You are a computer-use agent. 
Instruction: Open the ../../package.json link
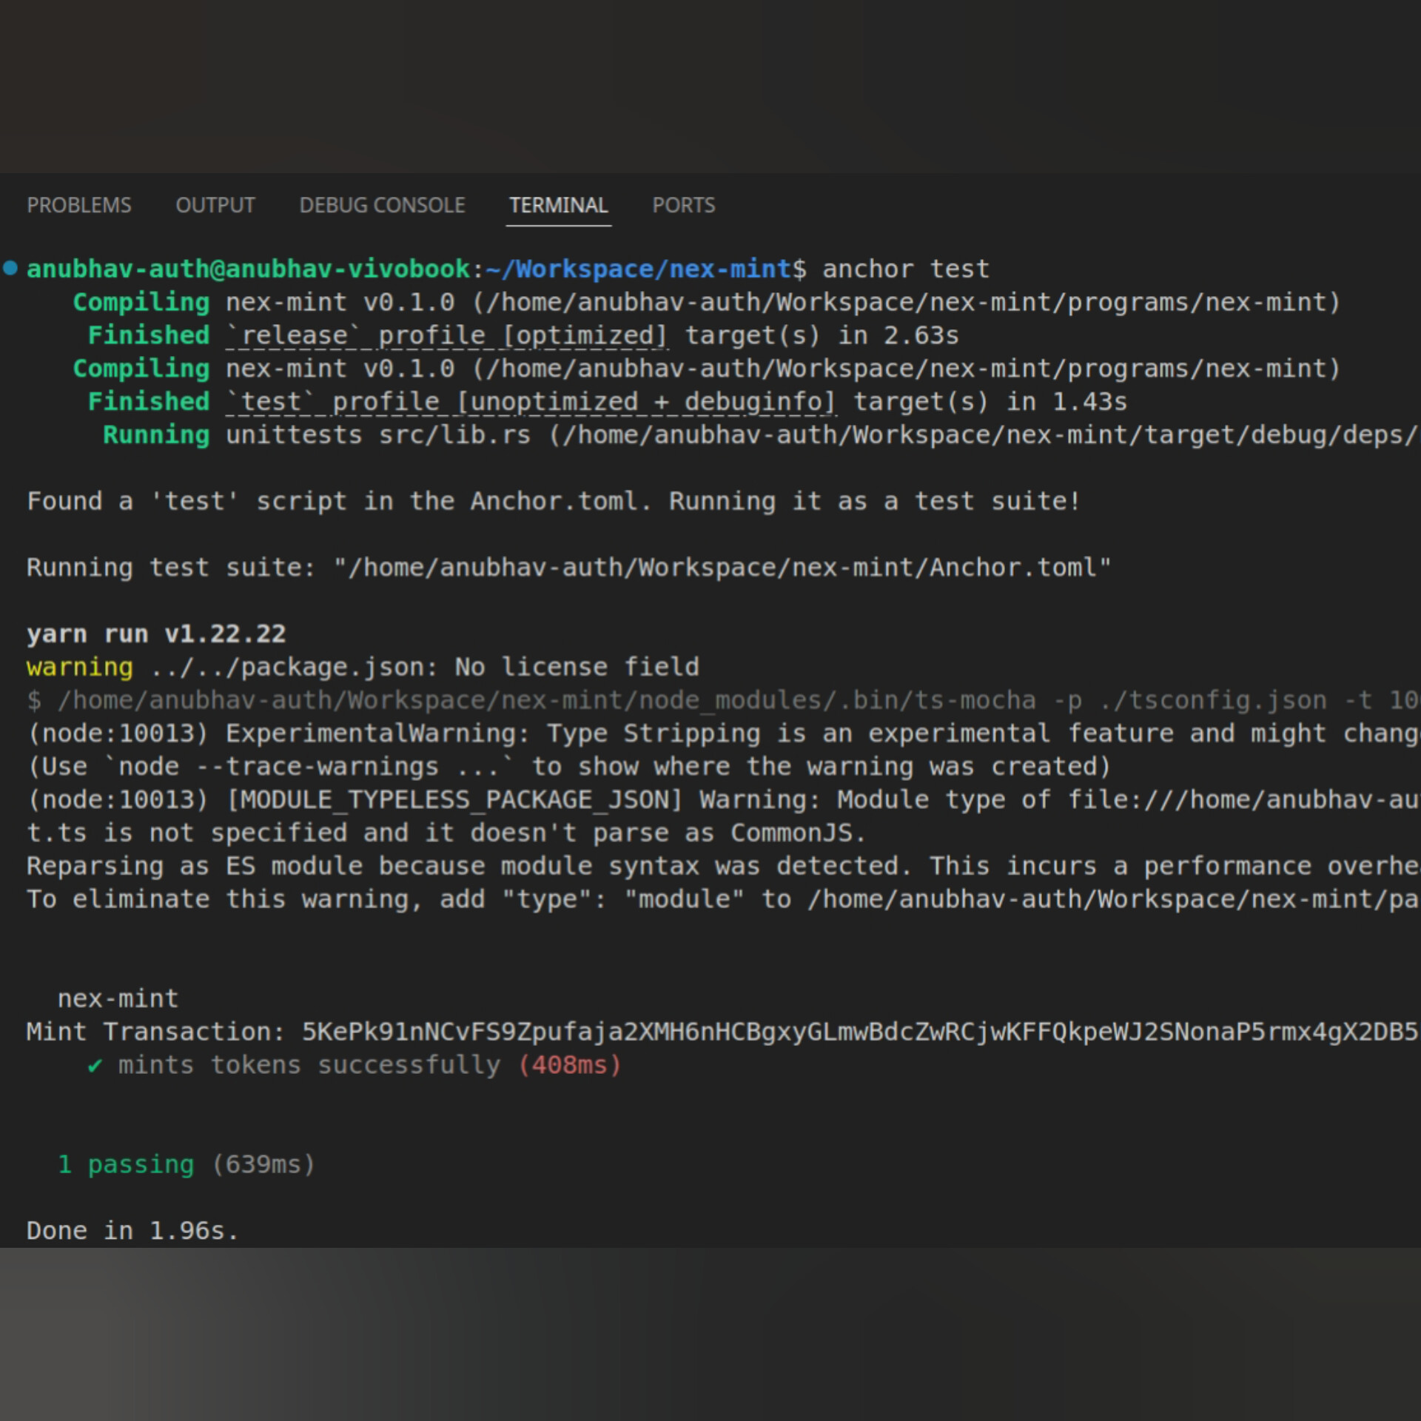(x=286, y=667)
